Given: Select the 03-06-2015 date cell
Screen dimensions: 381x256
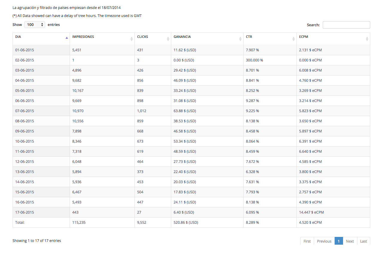Looking at the screenshot, I should point(41,70).
